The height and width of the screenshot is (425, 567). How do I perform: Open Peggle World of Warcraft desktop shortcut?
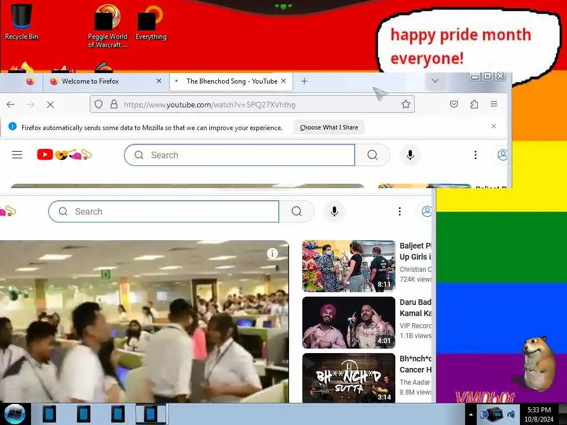107,26
